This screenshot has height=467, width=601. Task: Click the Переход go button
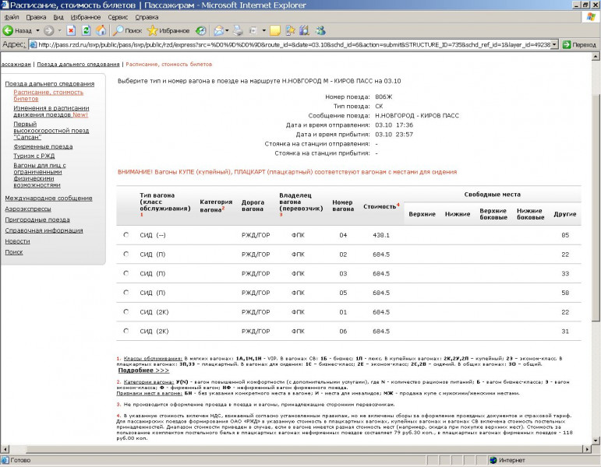[579, 45]
